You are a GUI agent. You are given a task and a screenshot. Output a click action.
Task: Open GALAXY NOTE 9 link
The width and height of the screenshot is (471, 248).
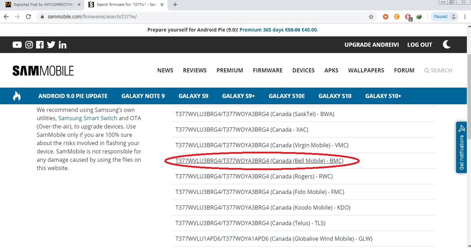click(143, 96)
